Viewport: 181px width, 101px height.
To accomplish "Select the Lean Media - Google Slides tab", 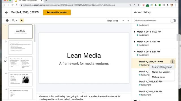I will pyautogui.click(x=28, y=1).
